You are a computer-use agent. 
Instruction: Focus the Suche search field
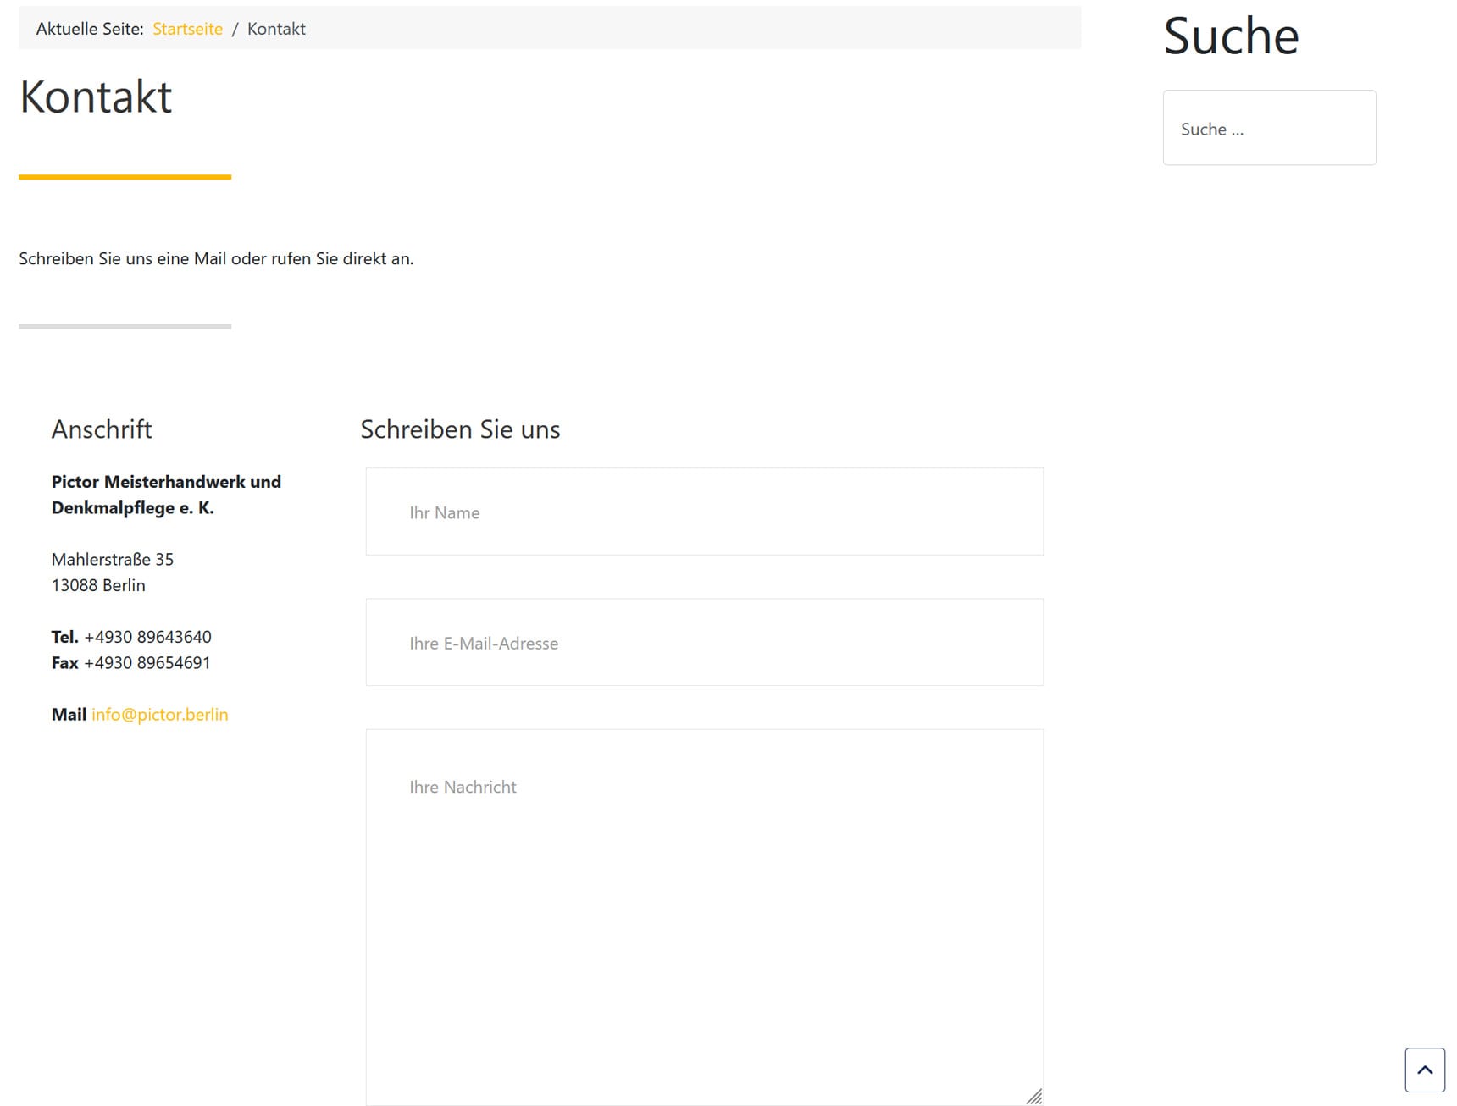pos(1268,128)
